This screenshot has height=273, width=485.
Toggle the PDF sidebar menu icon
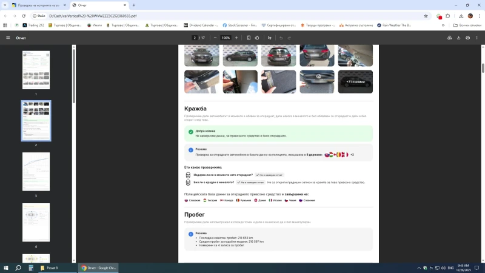(8, 38)
